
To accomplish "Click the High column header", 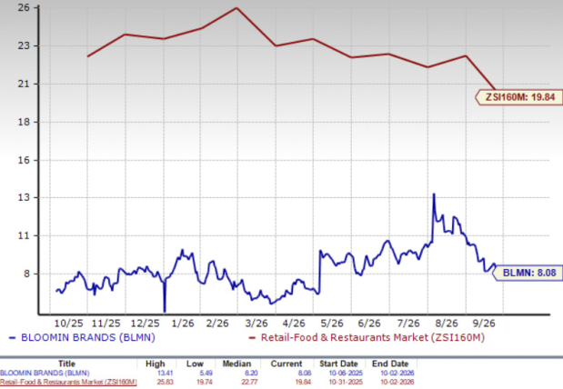I will point(156,364).
